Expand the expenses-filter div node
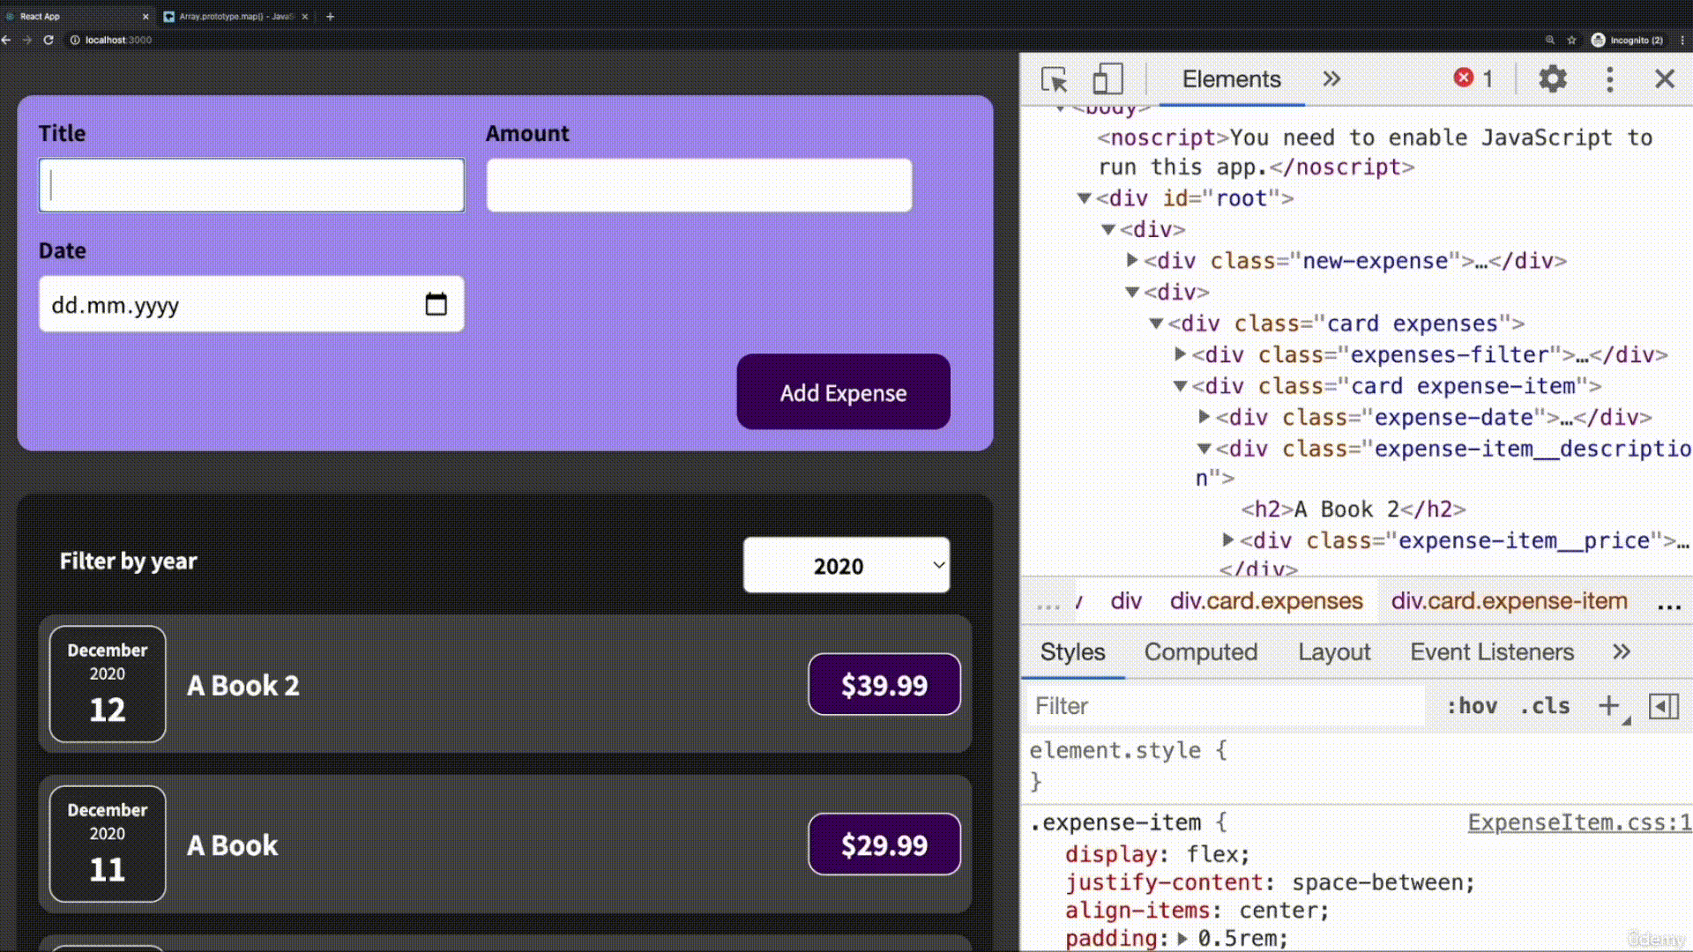The image size is (1693, 952). [1180, 354]
